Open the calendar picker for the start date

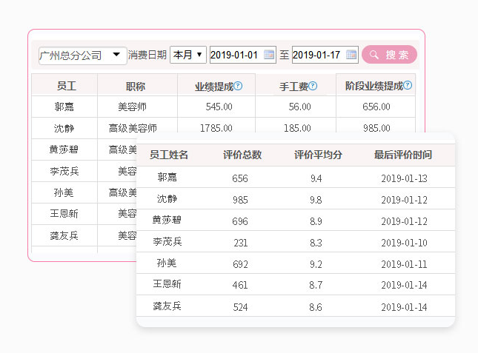(x=270, y=55)
